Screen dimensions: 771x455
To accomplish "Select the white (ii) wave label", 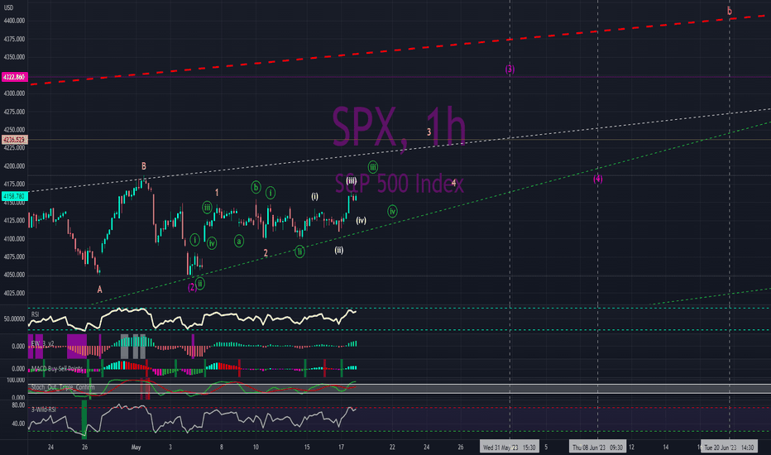I will click(339, 251).
